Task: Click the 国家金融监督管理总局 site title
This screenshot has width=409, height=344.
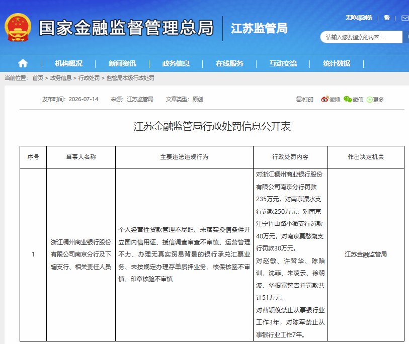Action: click(x=126, y=28)
